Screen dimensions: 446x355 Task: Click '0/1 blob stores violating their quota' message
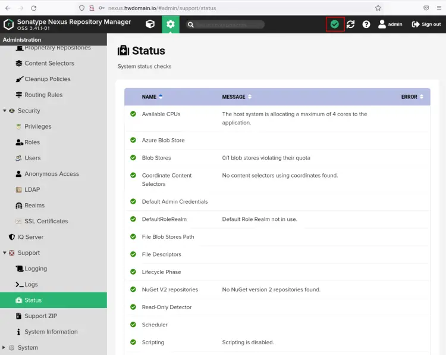coord(266,158)
